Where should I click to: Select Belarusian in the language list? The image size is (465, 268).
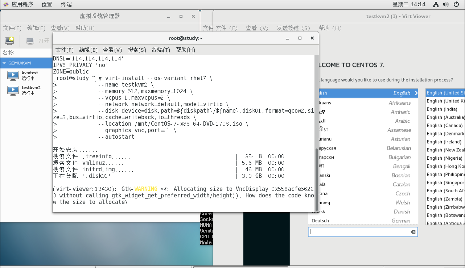pyautogui.click(x=363, y=148)
